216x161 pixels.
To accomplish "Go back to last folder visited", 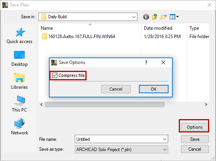I will [x=146, y=17].
